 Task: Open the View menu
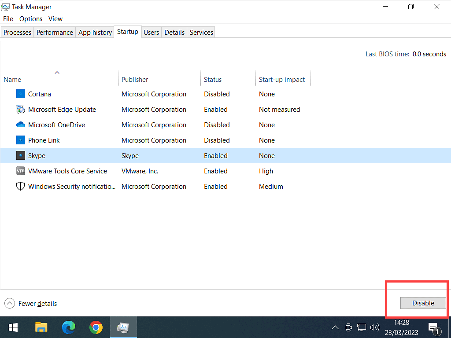[55, 19]
